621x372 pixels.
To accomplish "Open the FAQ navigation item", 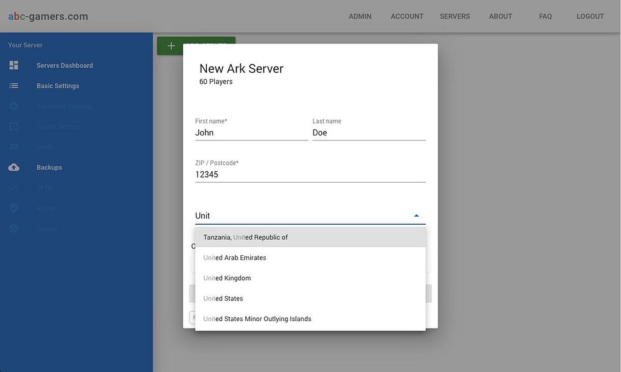I will click(x=545, y=16).
